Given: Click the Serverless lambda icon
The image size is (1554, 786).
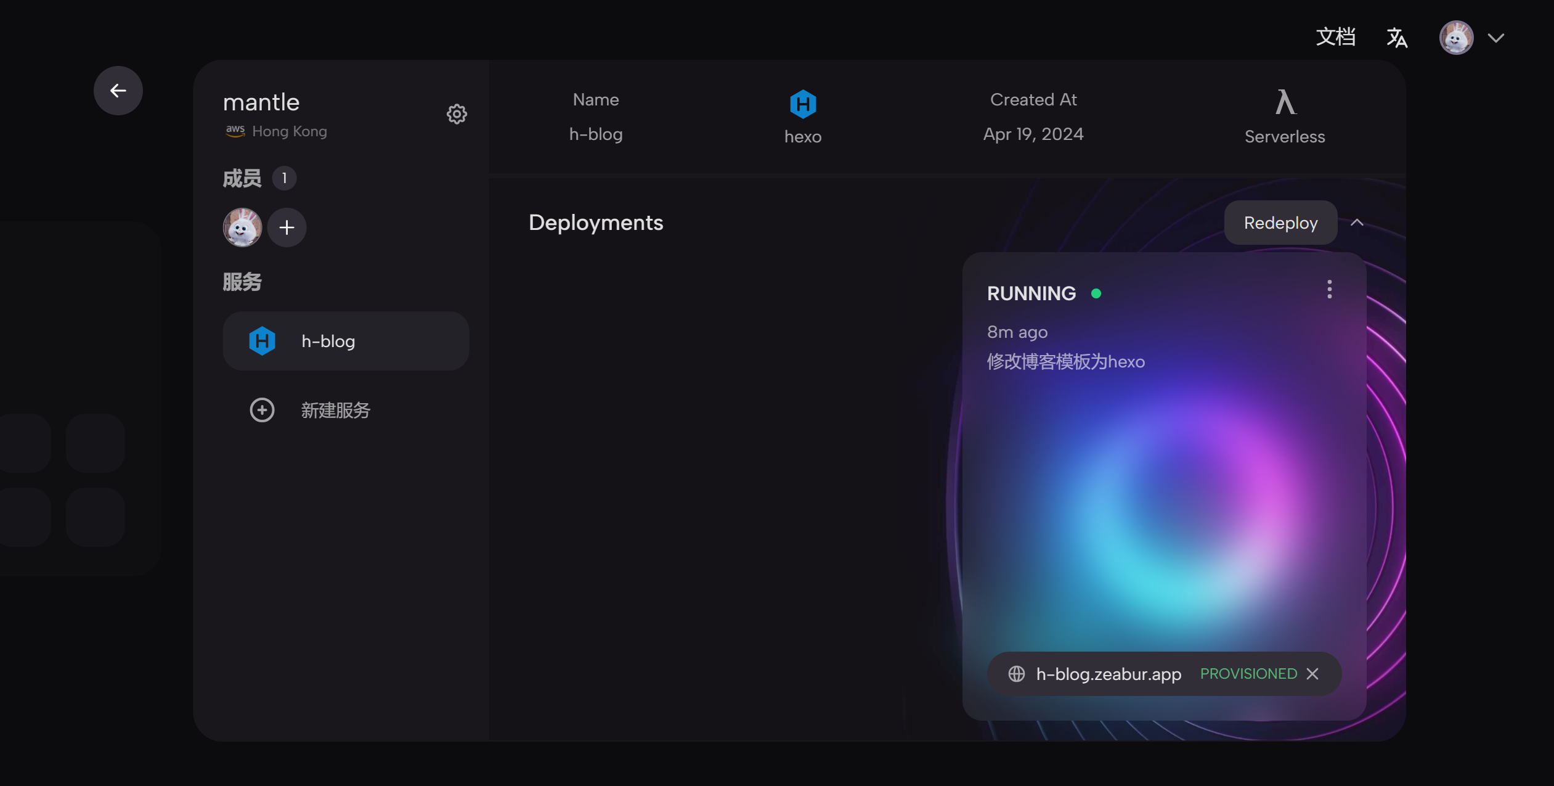Looking at the screenshot, I should (x=1285, y=102).
